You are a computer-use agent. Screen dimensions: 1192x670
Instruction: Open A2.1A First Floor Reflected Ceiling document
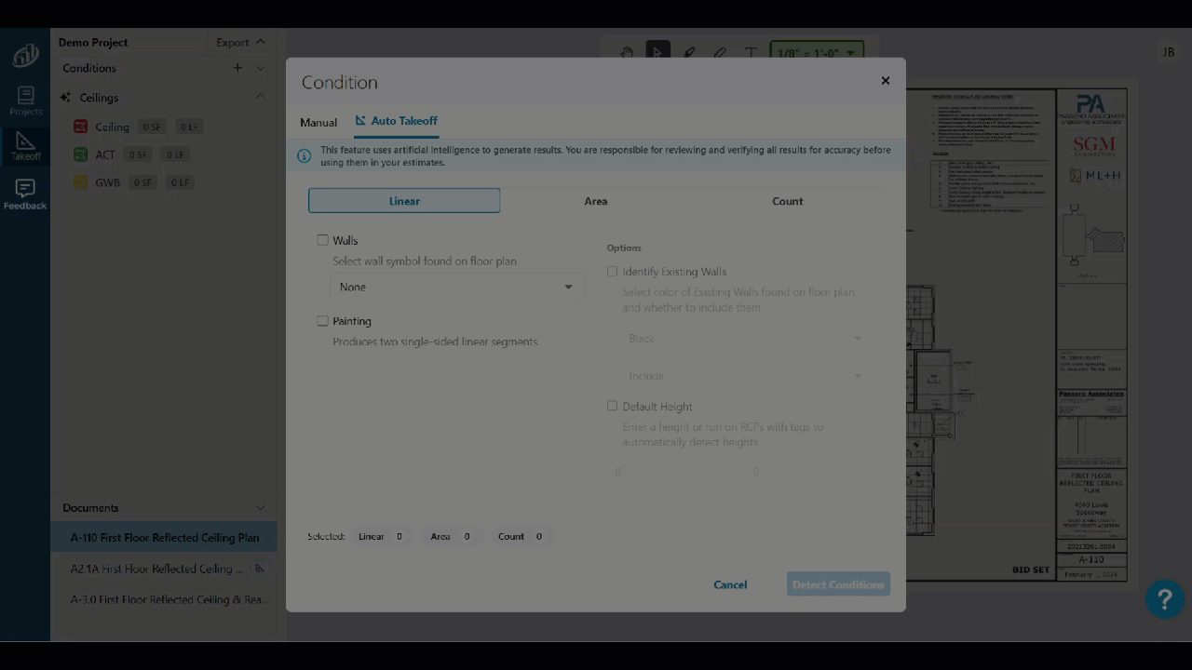[164, 569]
